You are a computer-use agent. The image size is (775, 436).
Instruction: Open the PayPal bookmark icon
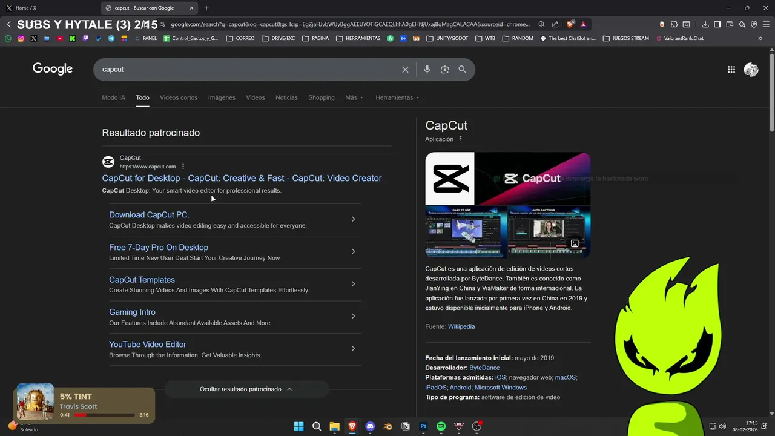[99, 38]
